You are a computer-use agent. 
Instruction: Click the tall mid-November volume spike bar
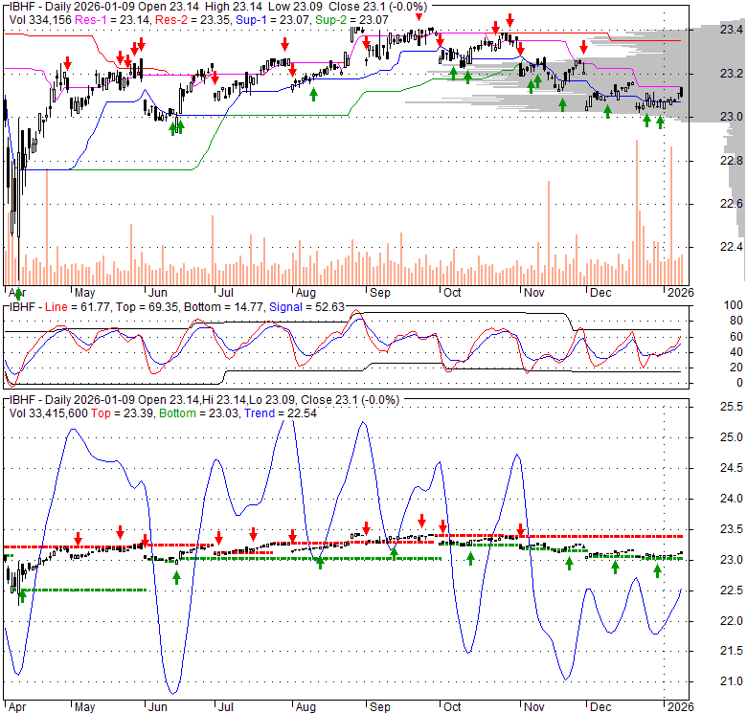click(x=549, y=234)
